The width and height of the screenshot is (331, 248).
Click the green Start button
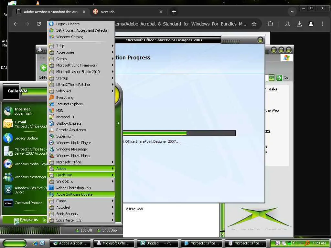tap(15, 243)
